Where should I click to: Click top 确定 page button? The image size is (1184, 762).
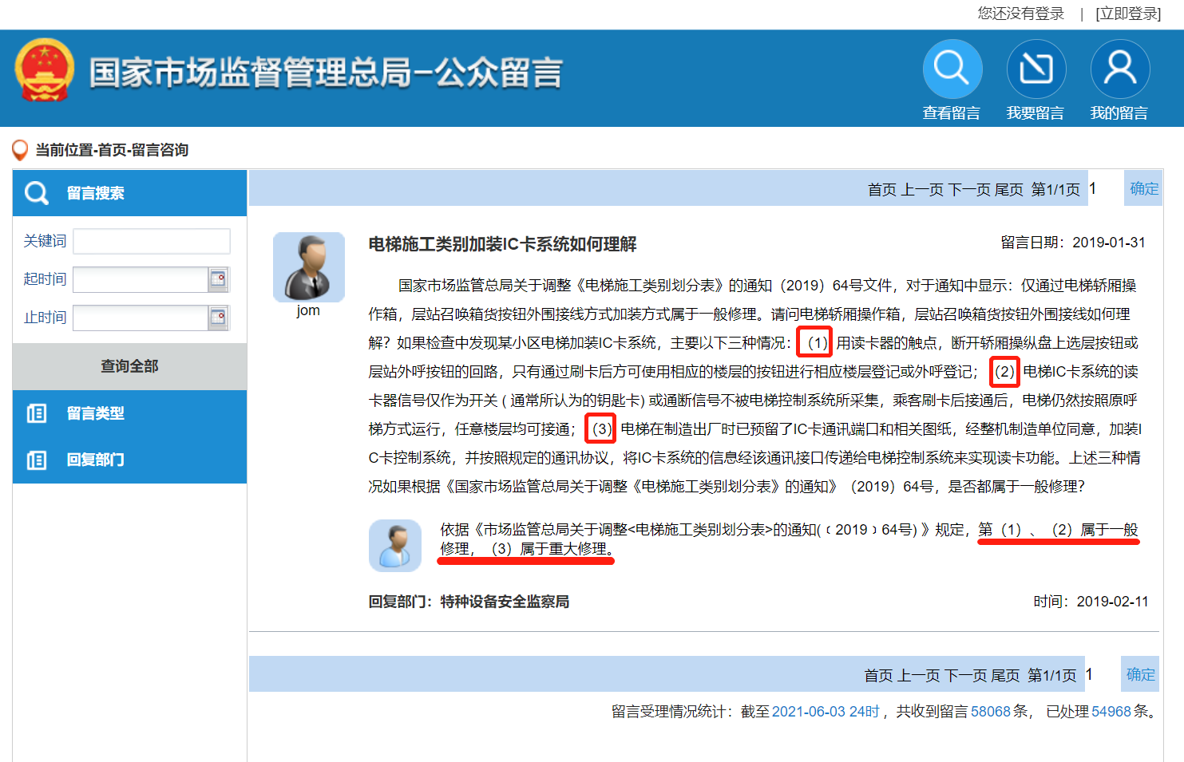pyautogui.click(x=1143, y=189)
